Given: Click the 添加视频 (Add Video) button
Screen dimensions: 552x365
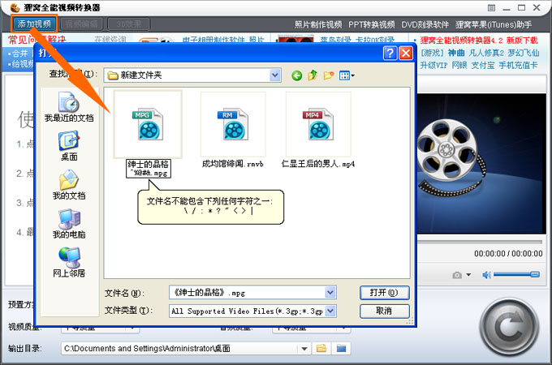Looking at the screenshot, I should (x=34, y=24).
